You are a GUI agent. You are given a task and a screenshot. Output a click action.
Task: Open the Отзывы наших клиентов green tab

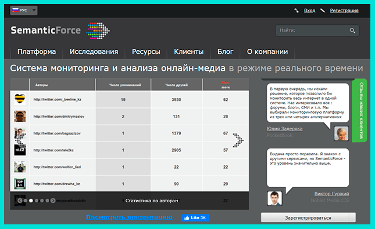(x=360, y=111)
